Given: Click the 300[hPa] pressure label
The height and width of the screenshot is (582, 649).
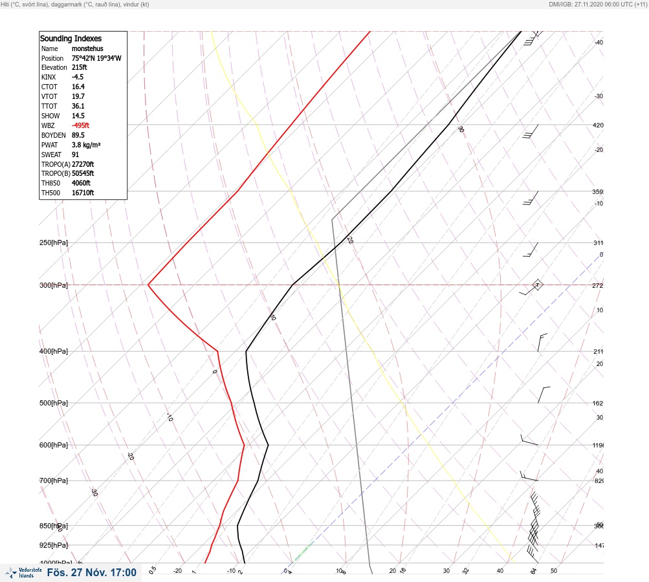Looking at the screenshot, I should point(54,285).
